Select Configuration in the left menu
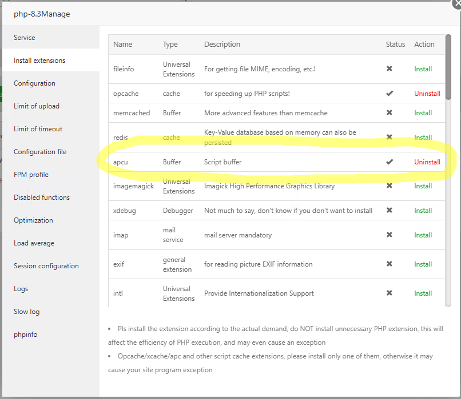The width and height of the screenshot is (461, 399). tap(35, 83)
